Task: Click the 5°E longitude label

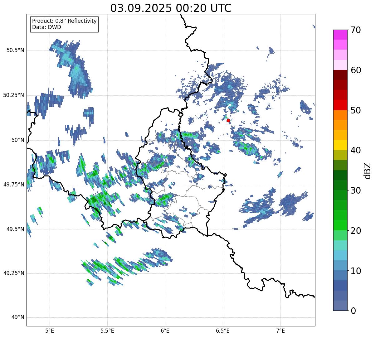Action: [50, 331]
